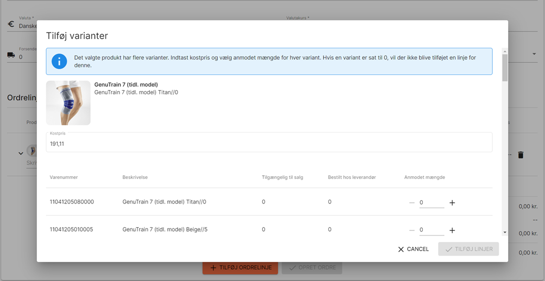This screenshot has height=281, width=545.
Task: Click the trash delete icon on order line
Action: [x=521, y=155]
